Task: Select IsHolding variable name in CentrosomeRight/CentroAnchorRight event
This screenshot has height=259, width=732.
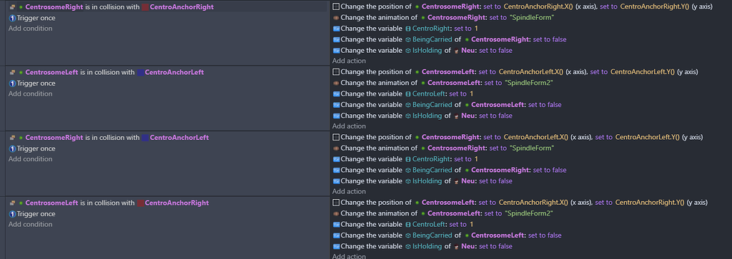Action: point(427,51)
